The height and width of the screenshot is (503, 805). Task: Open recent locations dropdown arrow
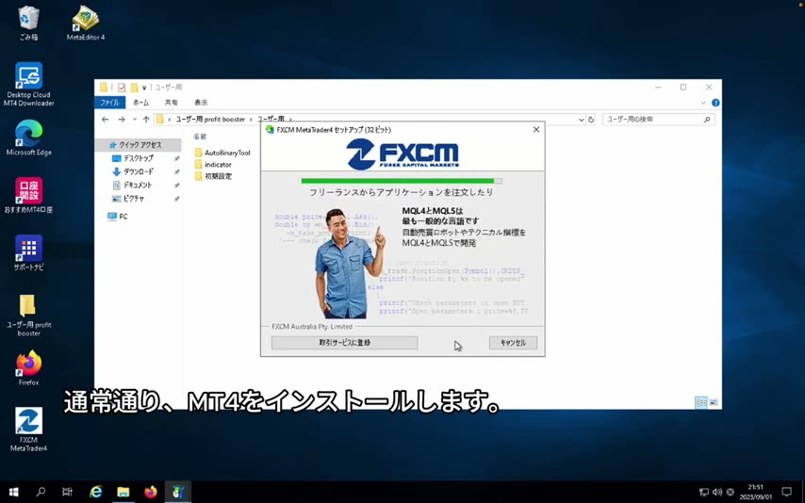pos(135,119)
